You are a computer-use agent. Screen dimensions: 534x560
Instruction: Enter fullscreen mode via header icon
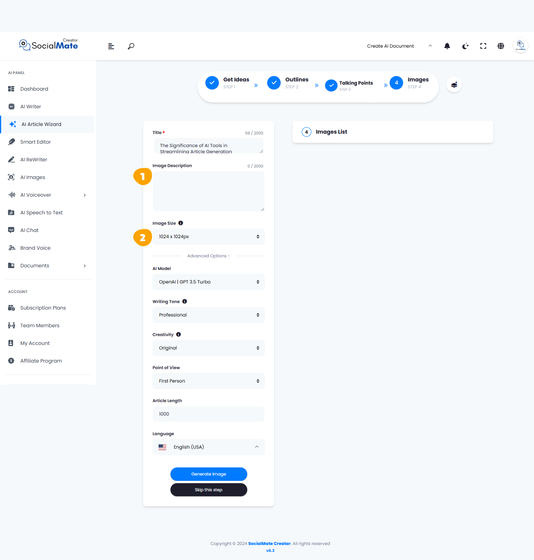pyautogui.click(x=483, y=46)
